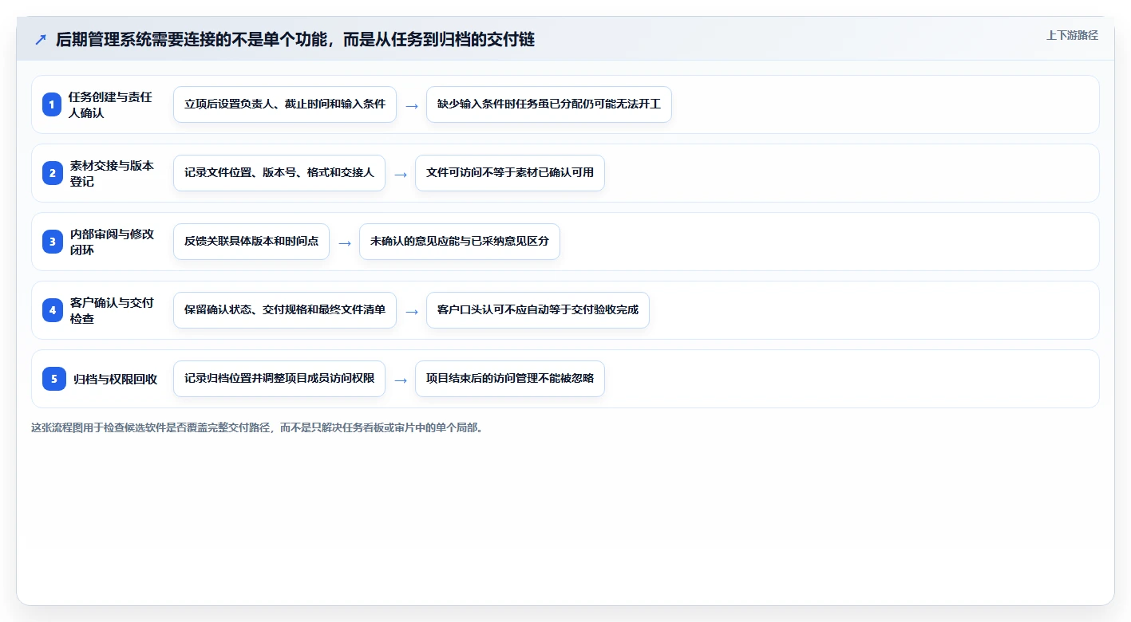
Task: Select the step number 3 badge
Action: [x=52, y=242]
